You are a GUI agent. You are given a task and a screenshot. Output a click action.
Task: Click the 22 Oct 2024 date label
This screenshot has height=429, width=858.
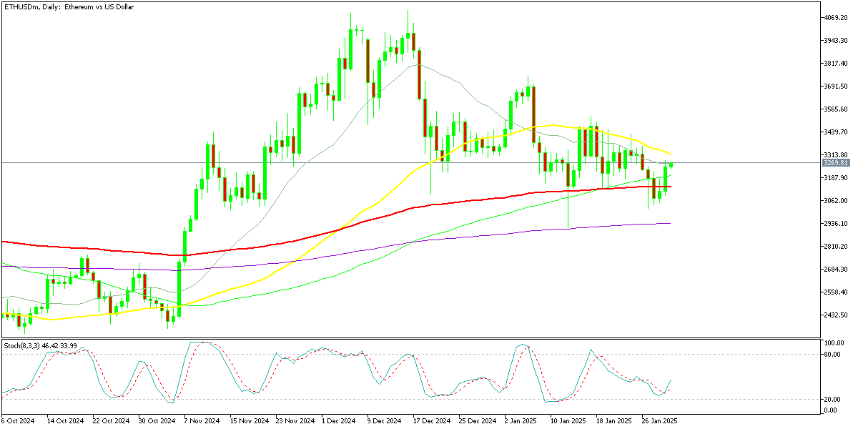pos(111,421)
